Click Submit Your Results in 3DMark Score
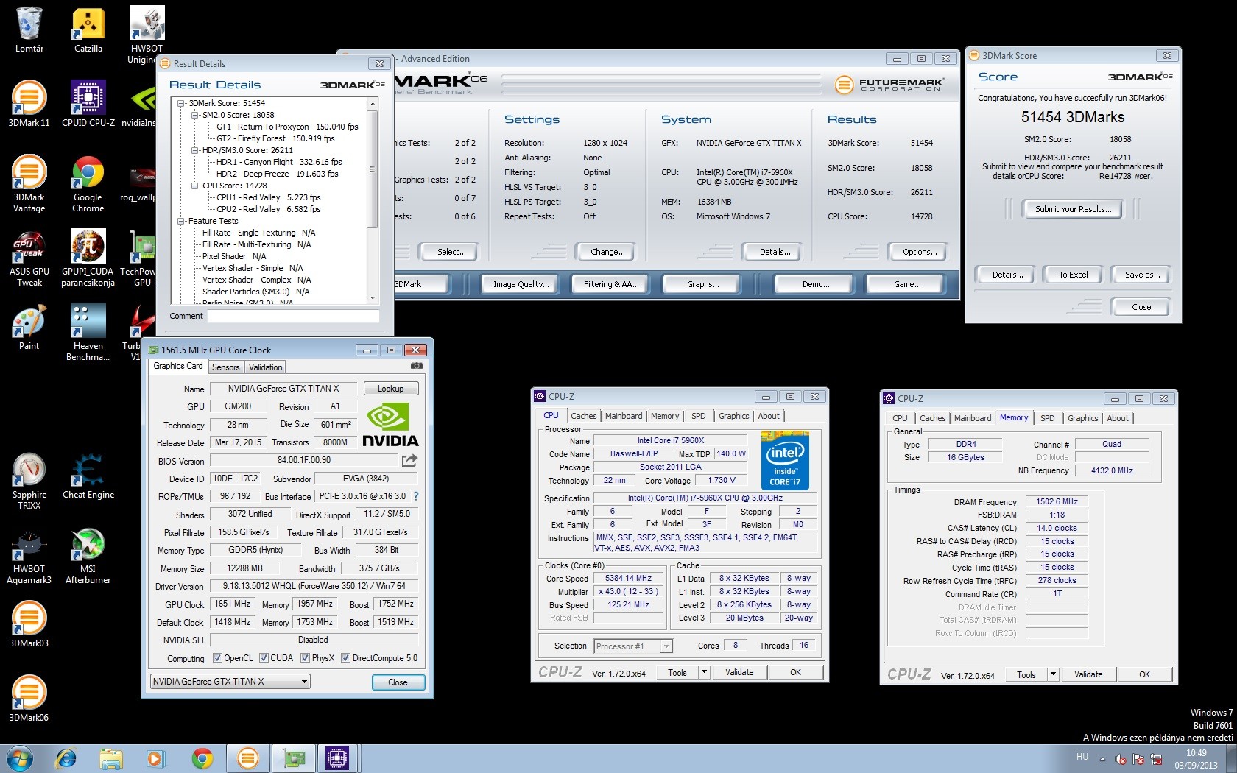This screenshot has width=1237, height=773. pyautogui.click(x=1072, y=209)
